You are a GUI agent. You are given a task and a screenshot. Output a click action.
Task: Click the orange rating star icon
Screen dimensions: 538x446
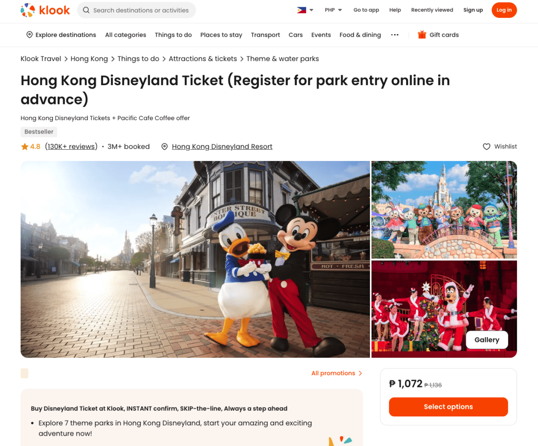25,147
